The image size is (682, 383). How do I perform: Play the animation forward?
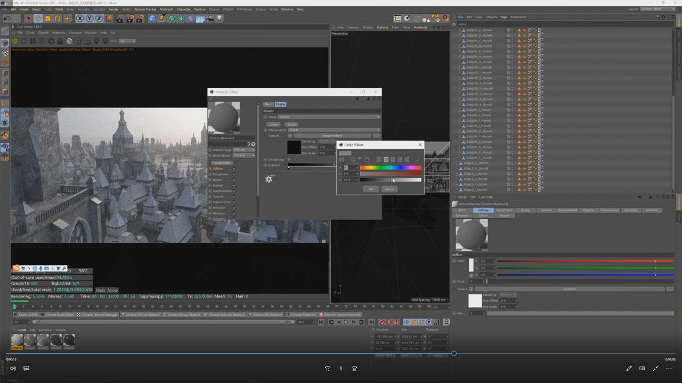[346, 322]
